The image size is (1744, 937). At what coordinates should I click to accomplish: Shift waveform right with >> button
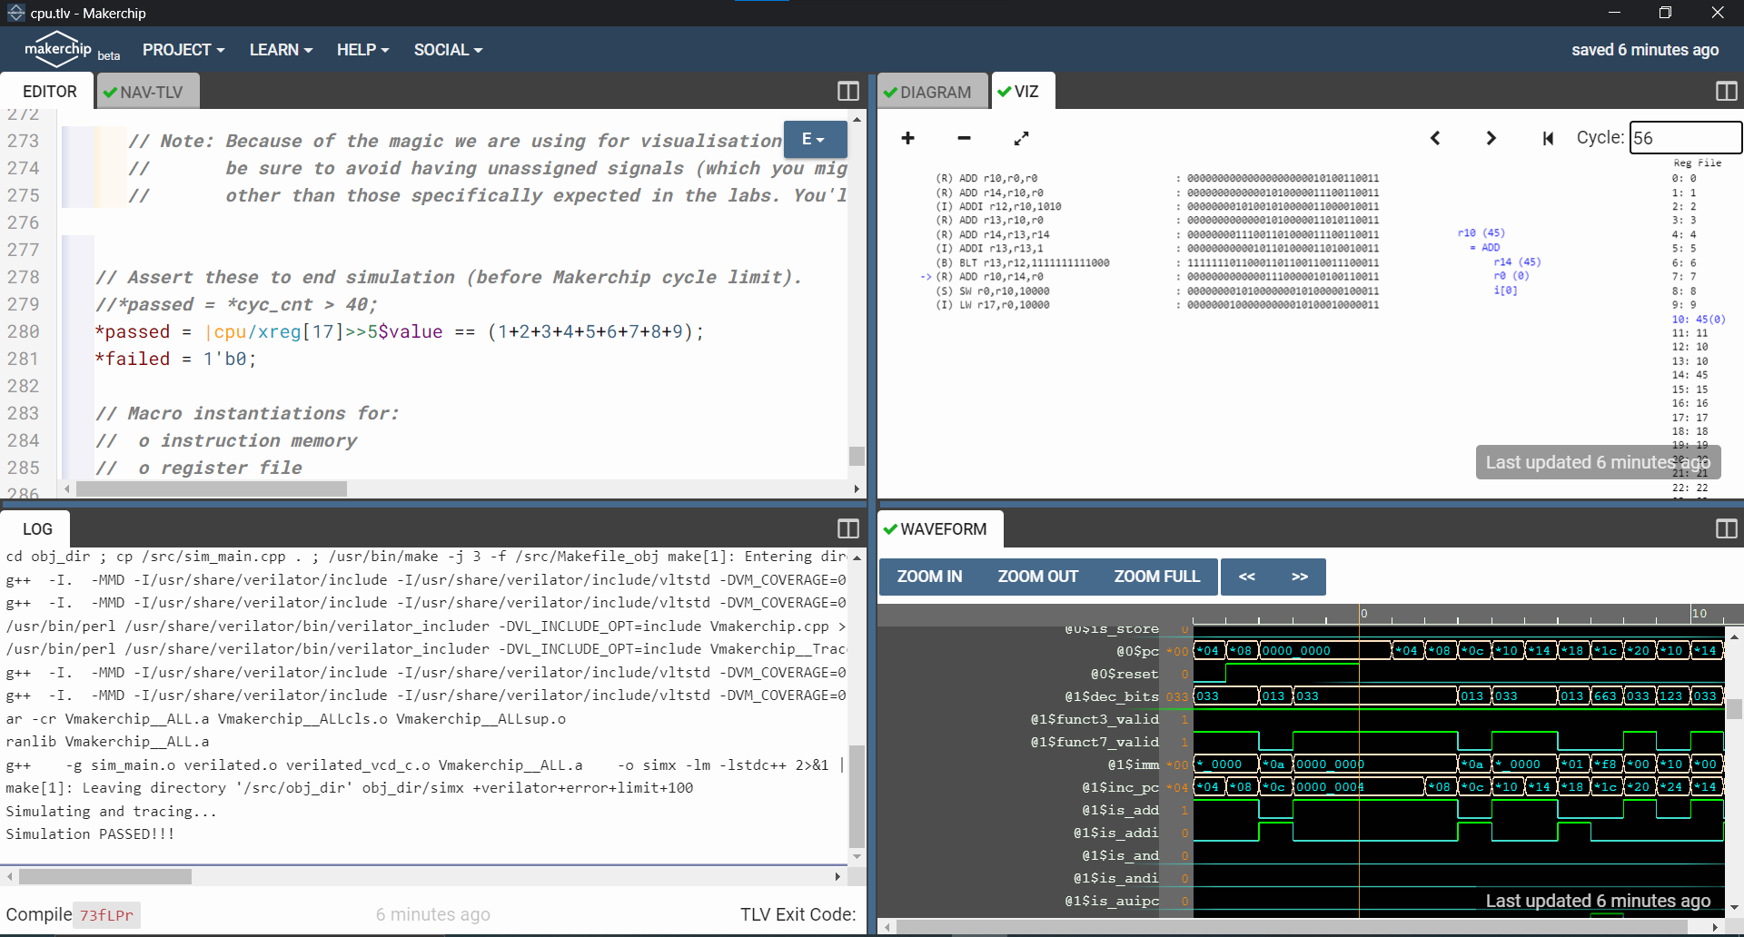coord(1300,577)
